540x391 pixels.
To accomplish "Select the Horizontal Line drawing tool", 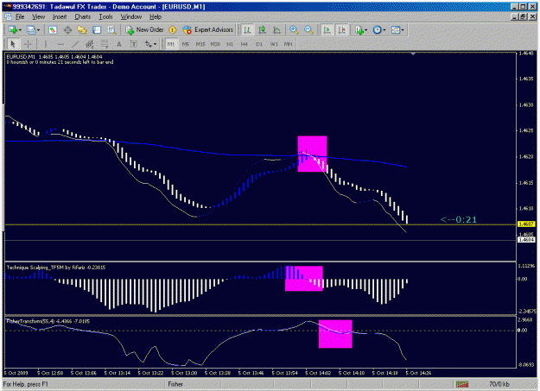I will coord(60,44).
